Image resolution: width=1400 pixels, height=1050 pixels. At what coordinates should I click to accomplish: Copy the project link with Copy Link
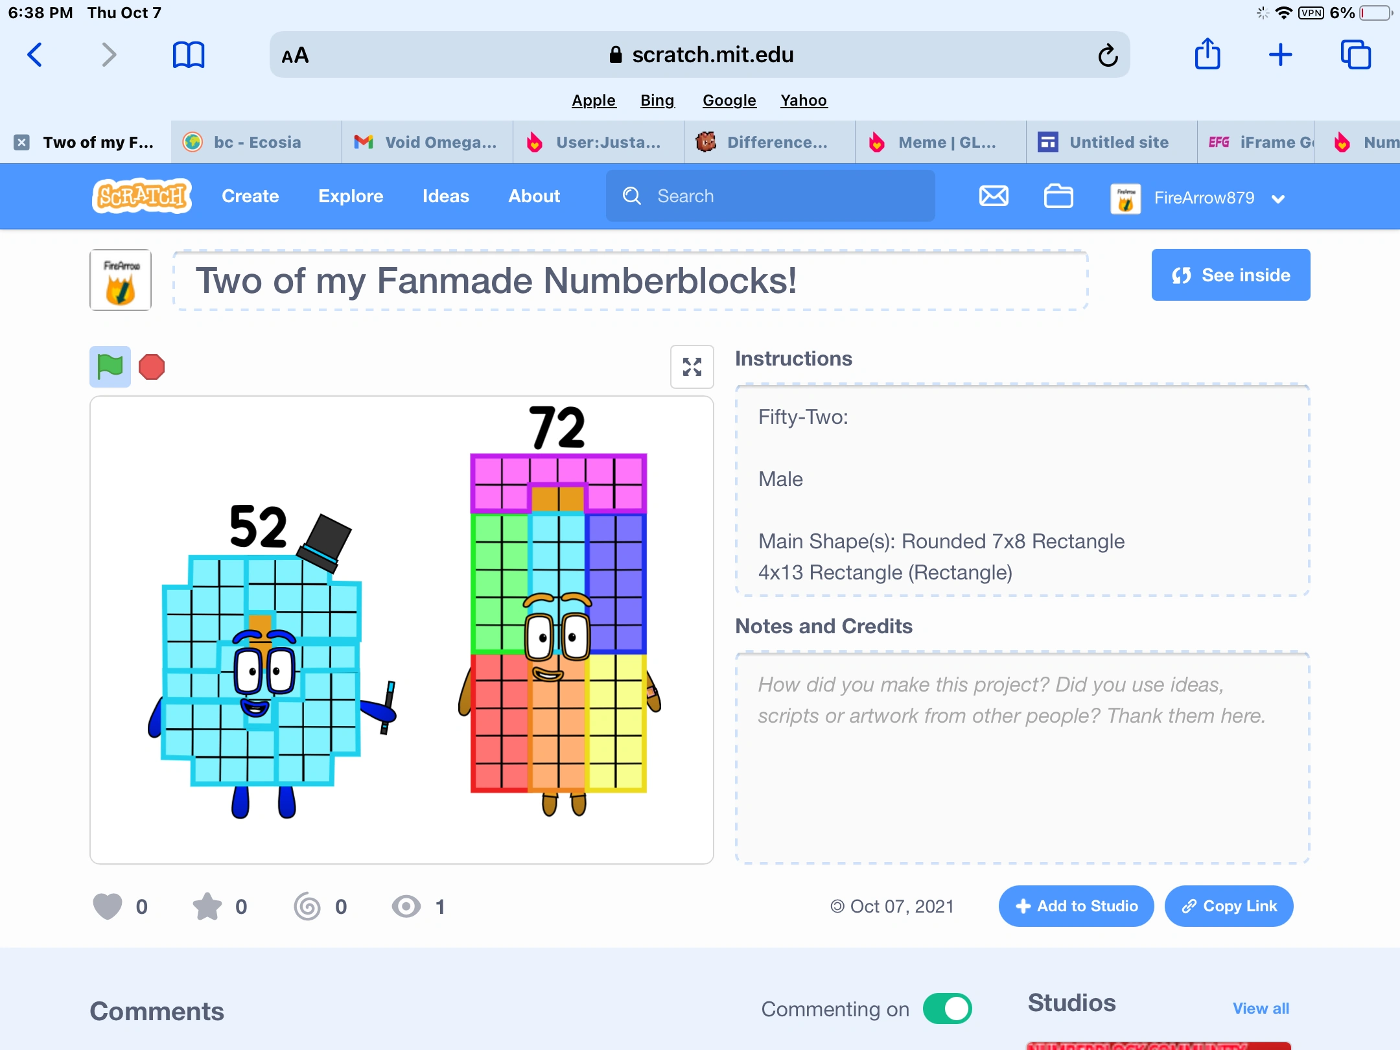click(x=1228, y=906)
